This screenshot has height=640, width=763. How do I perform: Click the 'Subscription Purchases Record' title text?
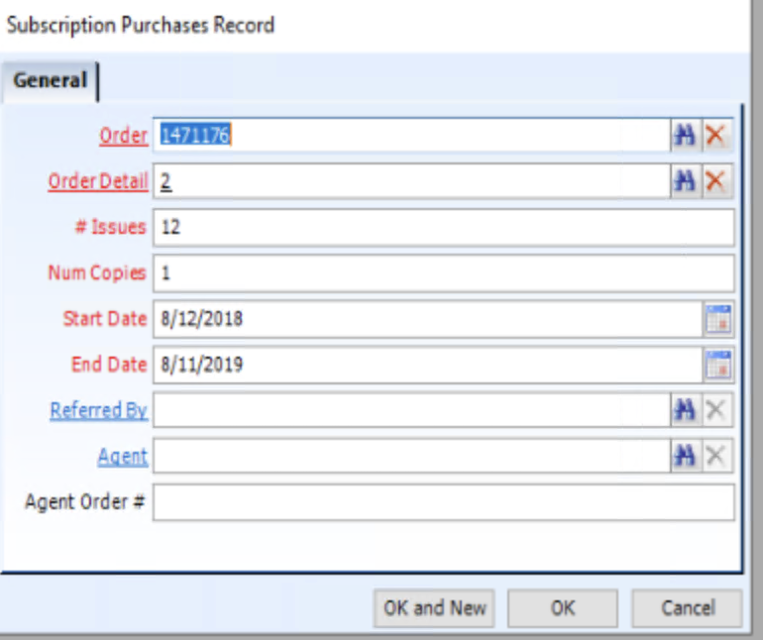141,26
